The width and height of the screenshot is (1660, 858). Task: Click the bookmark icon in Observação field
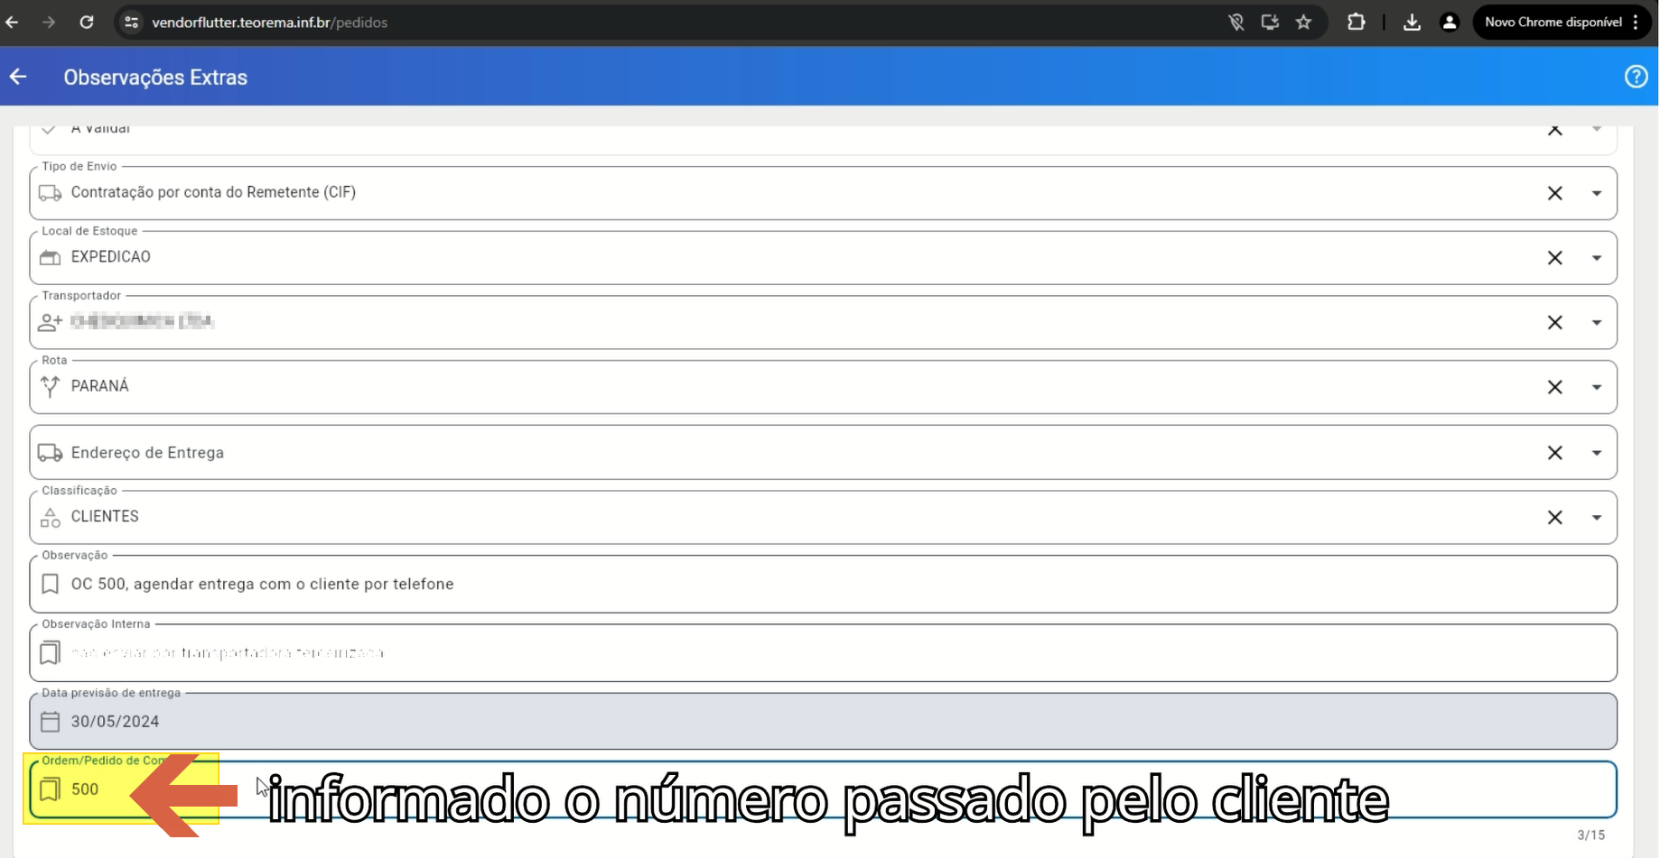point(50,585)
